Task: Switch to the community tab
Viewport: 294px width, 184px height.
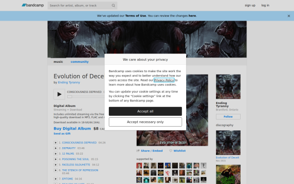Action: 79,62
